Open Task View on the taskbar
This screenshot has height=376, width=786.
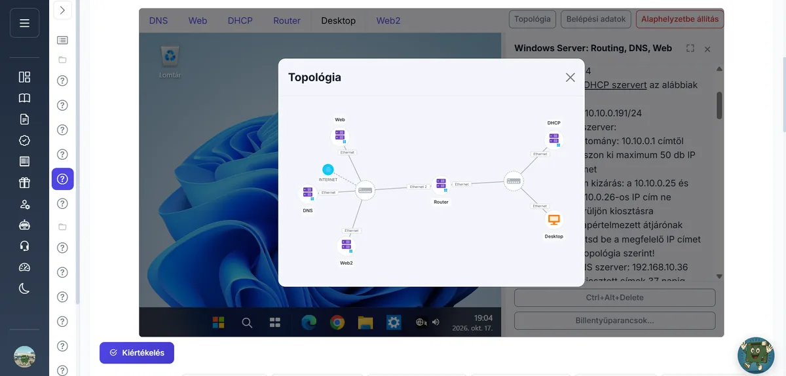[x=275, y=322]
